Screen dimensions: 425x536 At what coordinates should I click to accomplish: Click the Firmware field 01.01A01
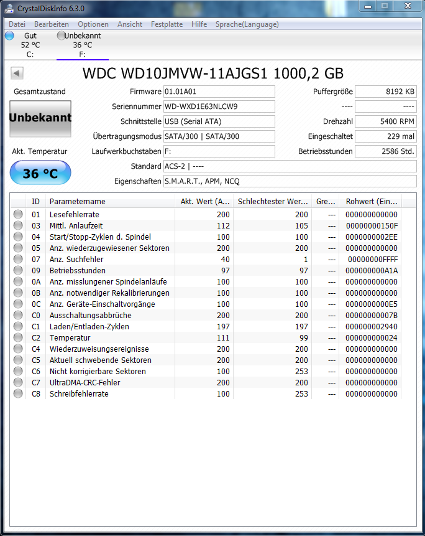point(219,92)
